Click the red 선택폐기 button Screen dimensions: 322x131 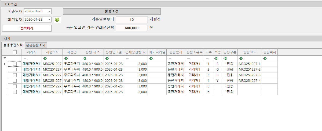coord(27,28)
